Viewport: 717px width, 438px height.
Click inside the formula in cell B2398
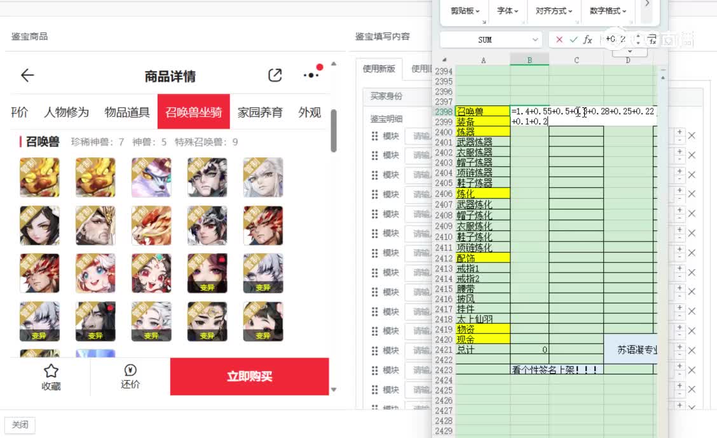[584, 116]
